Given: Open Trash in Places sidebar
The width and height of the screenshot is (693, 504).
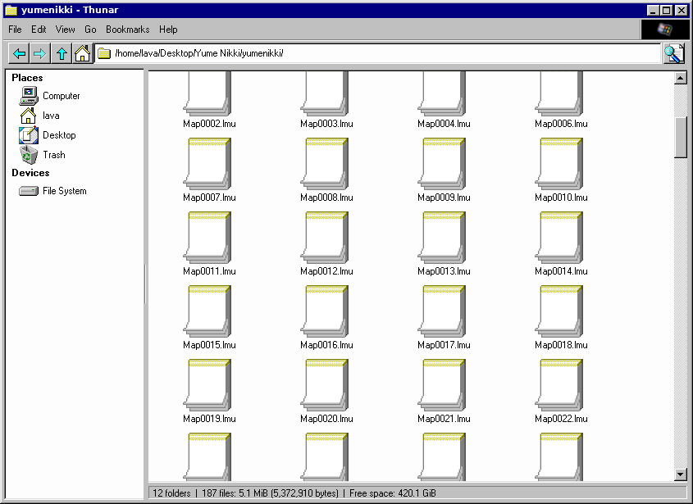Looking at the screenshot, I should (x=42, y=155).
